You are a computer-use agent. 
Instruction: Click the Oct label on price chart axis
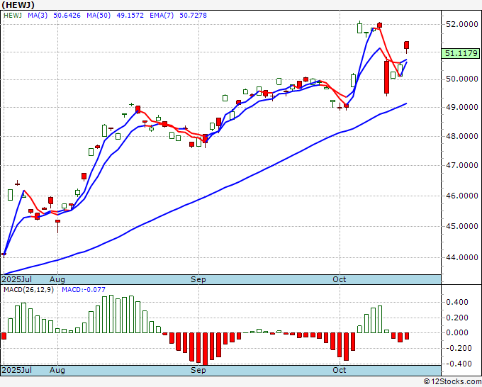[340, 279]
